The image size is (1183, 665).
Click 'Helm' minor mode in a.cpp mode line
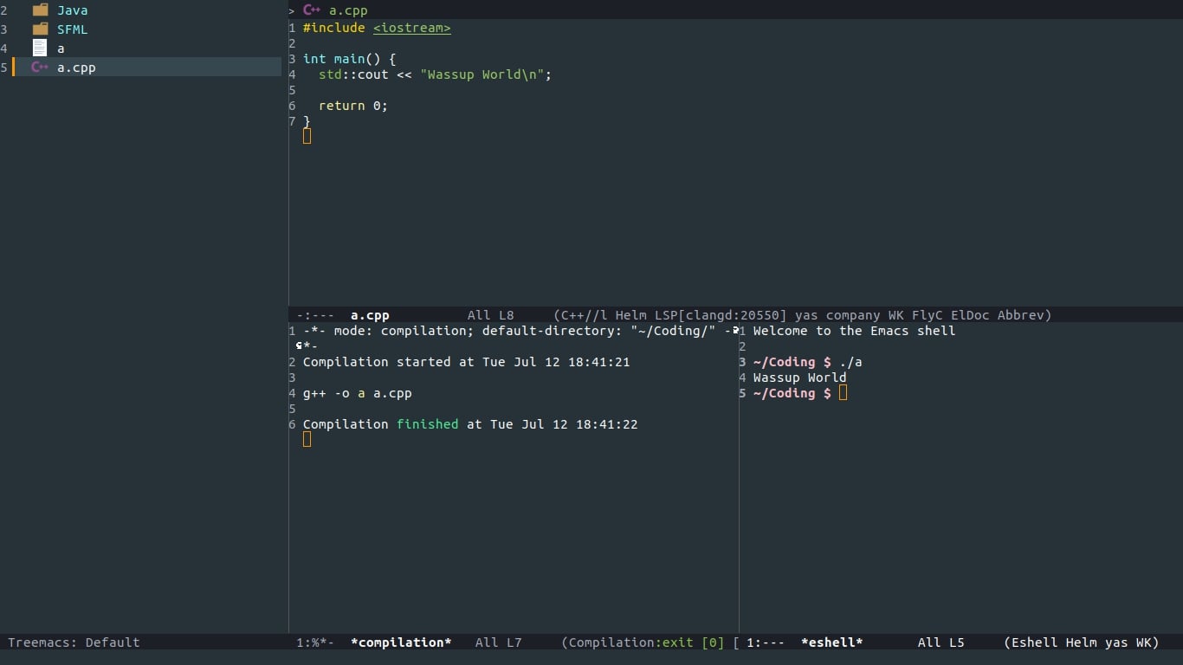tap(630, 315)
